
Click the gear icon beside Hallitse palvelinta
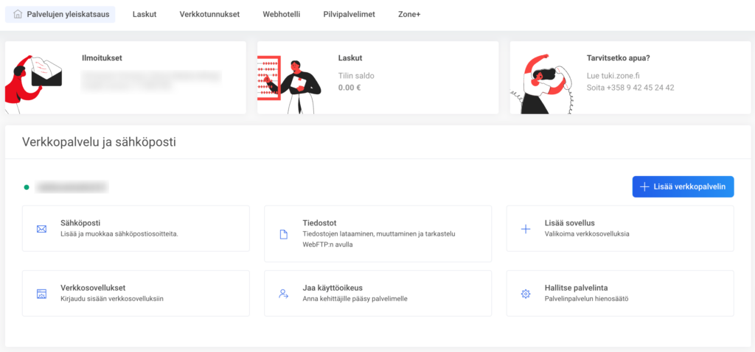tap(526, 294)
